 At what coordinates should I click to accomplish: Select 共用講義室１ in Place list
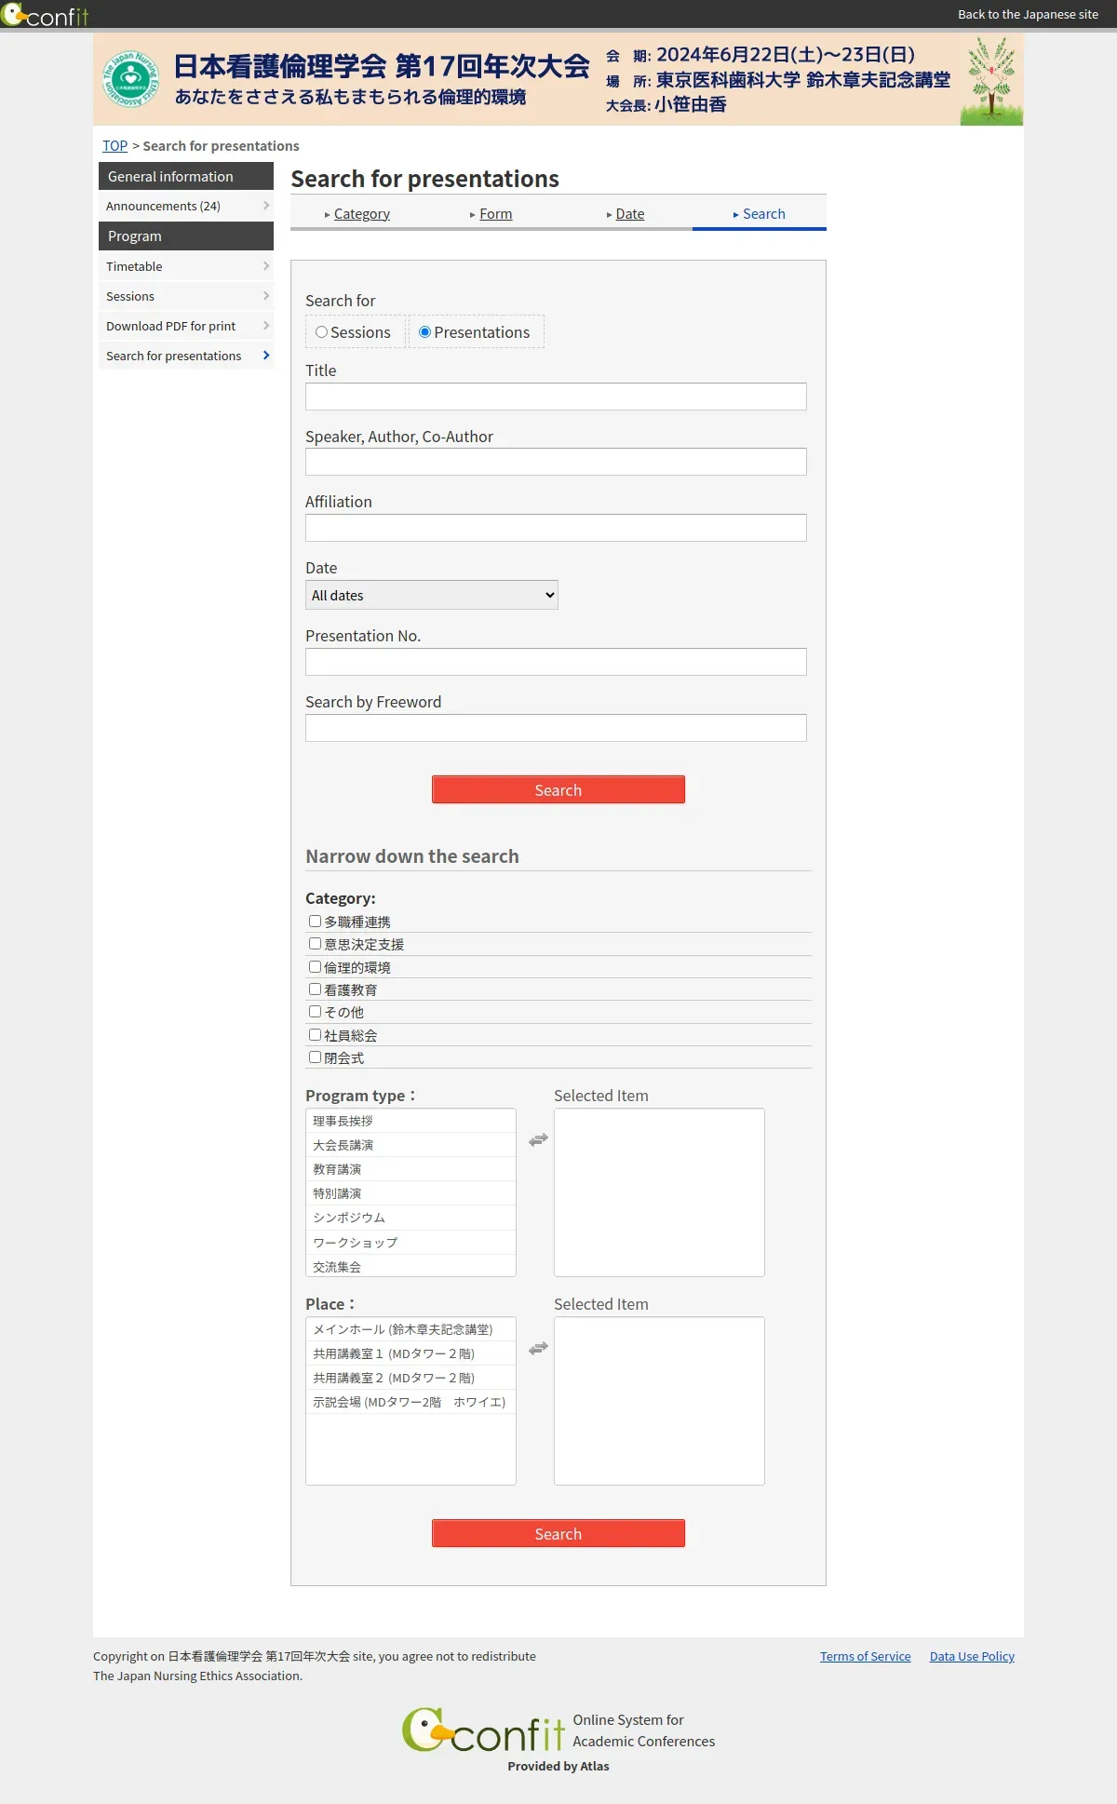pos(410,1353)
